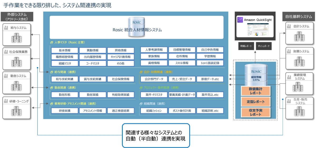The width and height of the screenshot is (316, 148).
Task: Click the 異動情報 cell
Action: pyautogui.click(x=92, y=50)
